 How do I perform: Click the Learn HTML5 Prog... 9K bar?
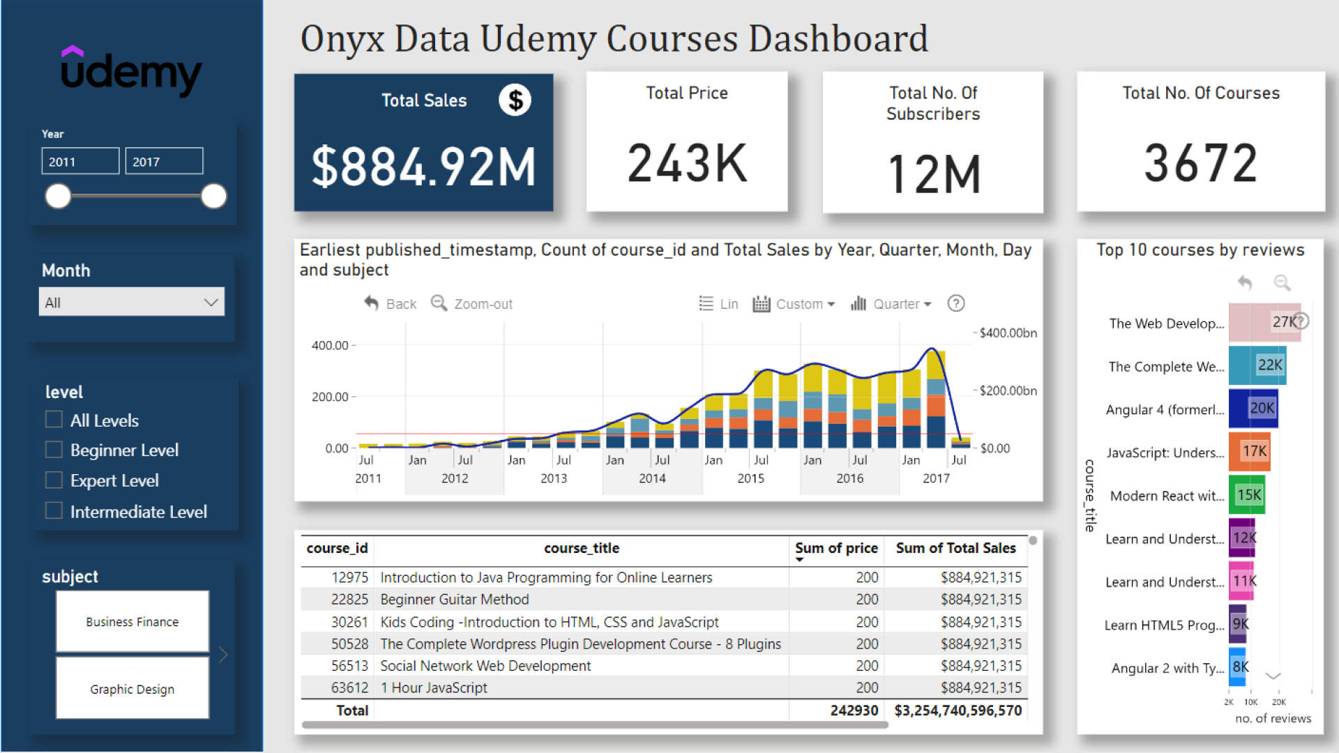point(1238,624)
